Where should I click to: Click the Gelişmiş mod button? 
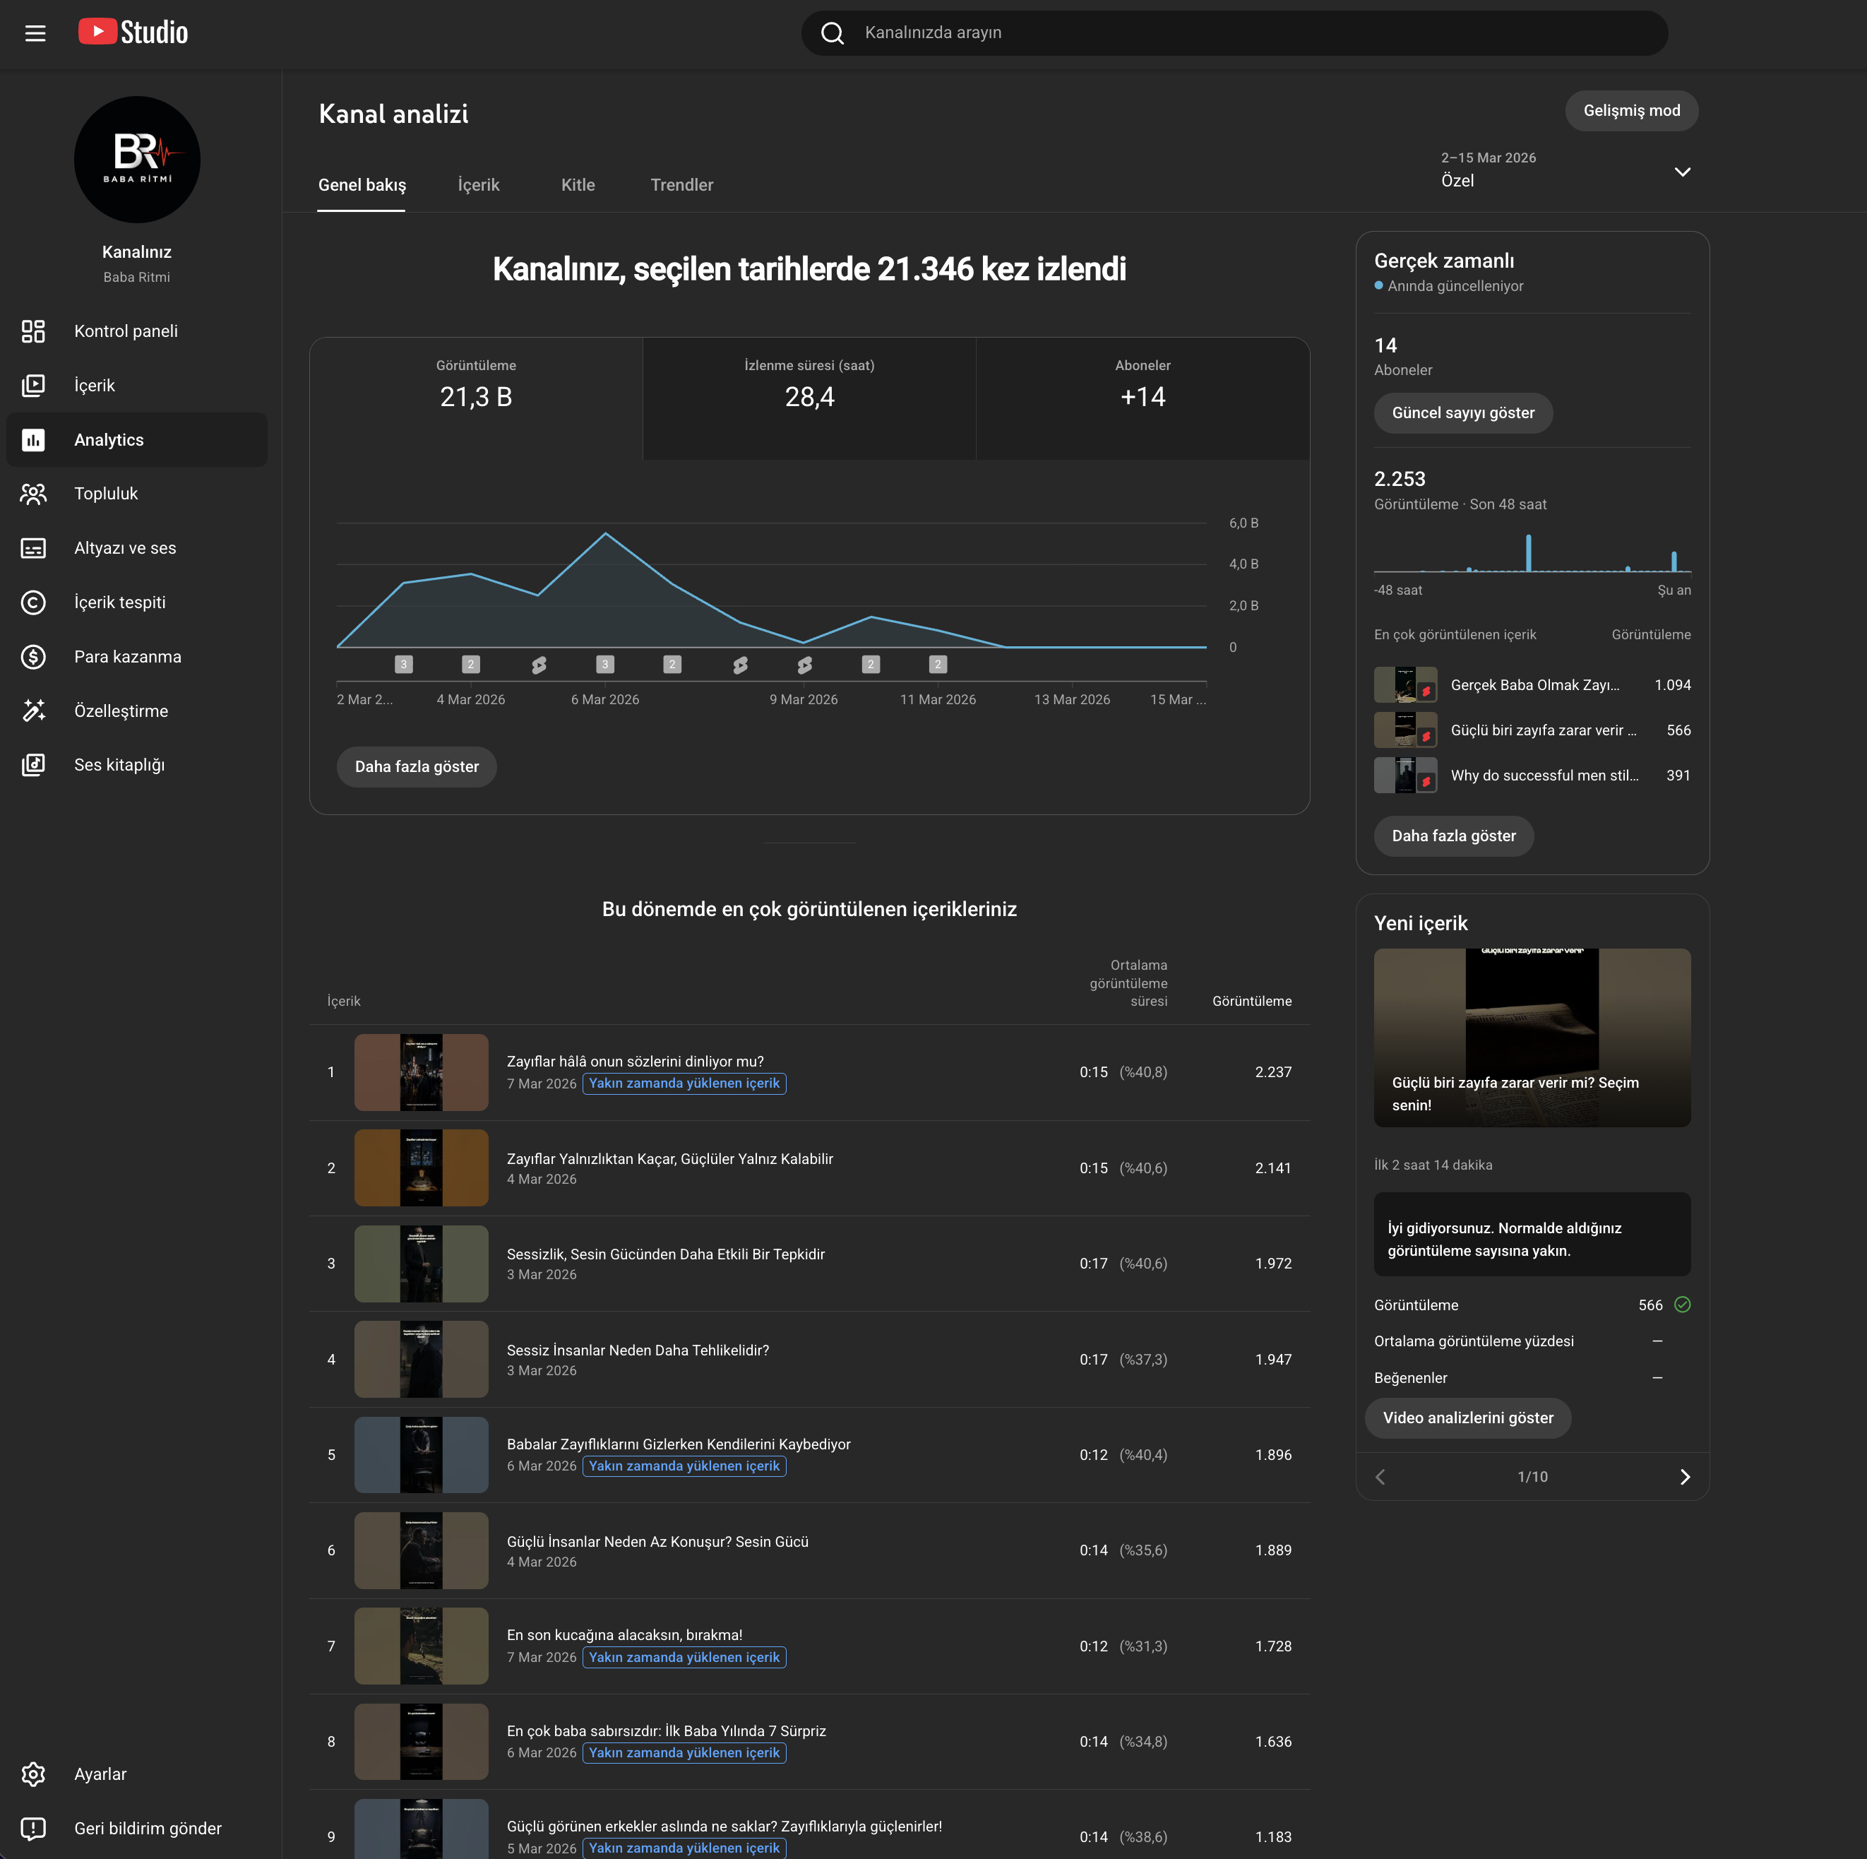point(1631,111)
